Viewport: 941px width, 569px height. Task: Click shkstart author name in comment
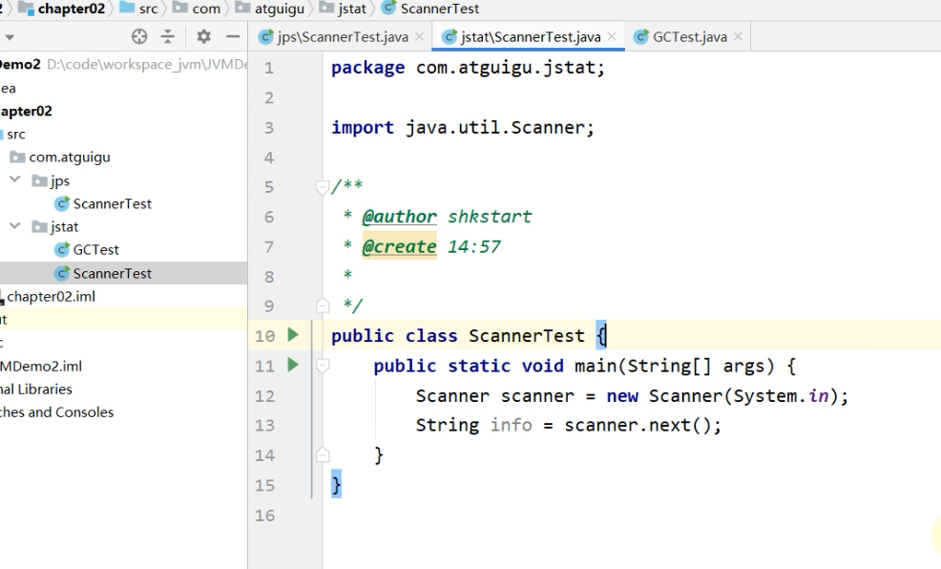490,217
